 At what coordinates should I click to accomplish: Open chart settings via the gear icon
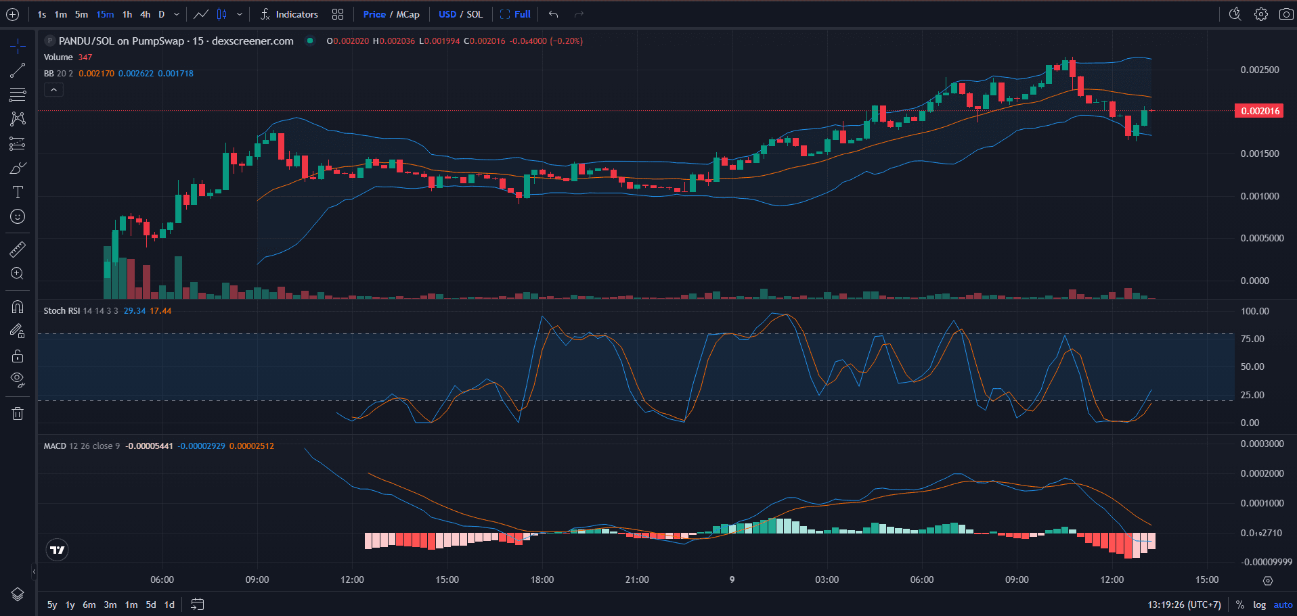pos(1260,14)
